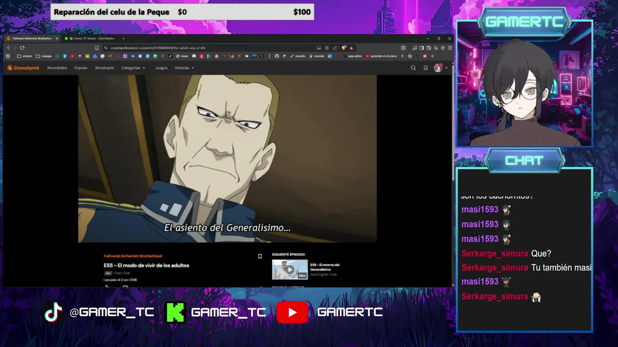This screenshot has height=347, width=618.
Task: Open the VPN shield icon in toolbar
Action: coord(443,48)
